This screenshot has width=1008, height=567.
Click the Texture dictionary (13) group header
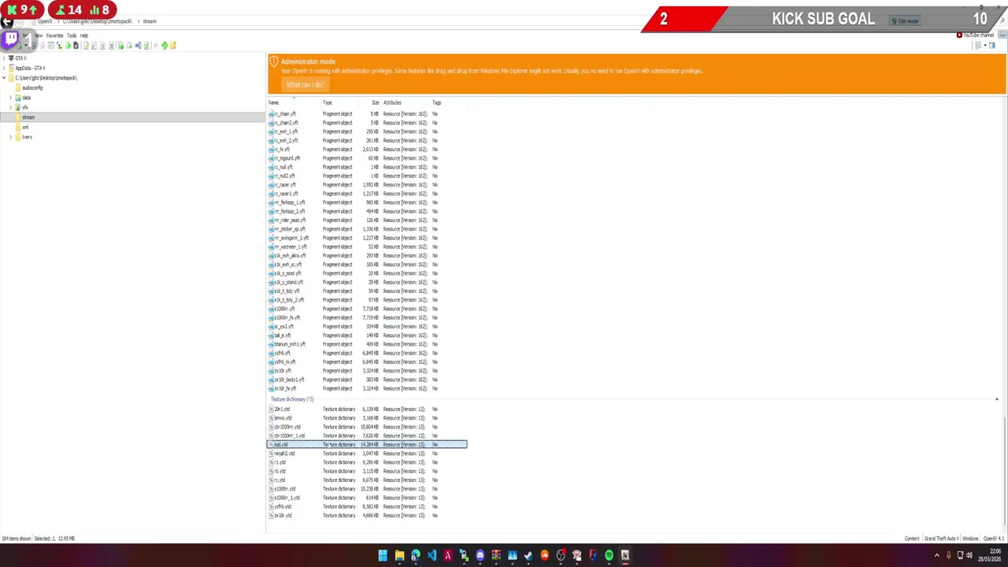click(292, 399)
